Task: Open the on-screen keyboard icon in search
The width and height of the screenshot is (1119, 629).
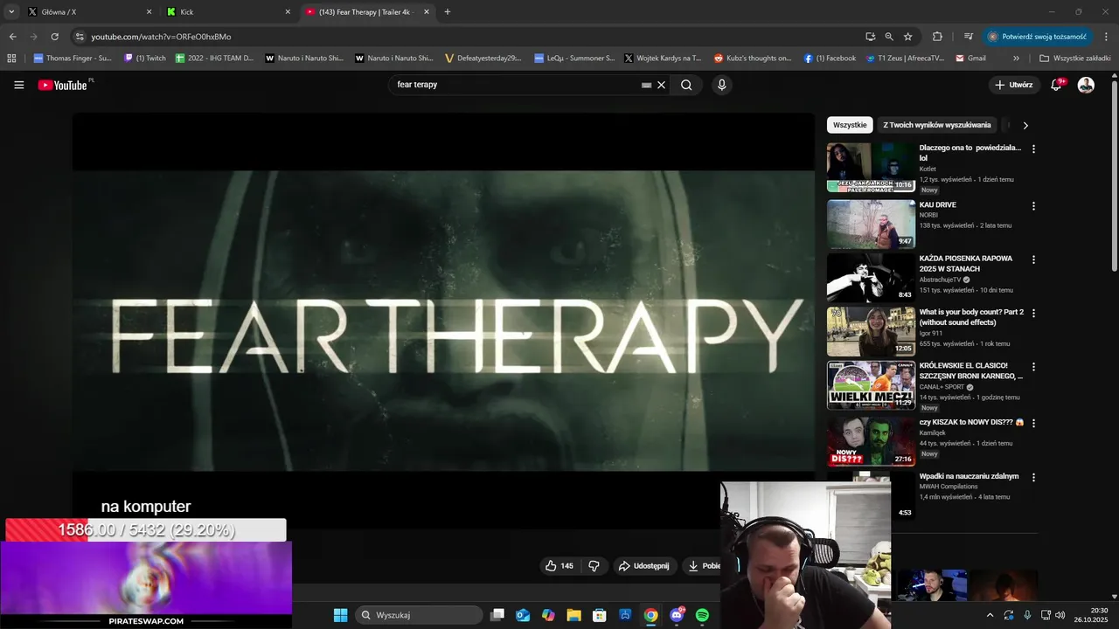Action: click(x=646, y=85)
